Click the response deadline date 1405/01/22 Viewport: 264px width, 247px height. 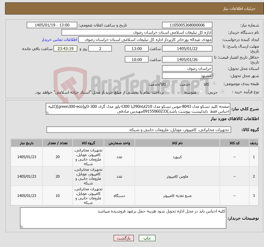click(187, 49)
